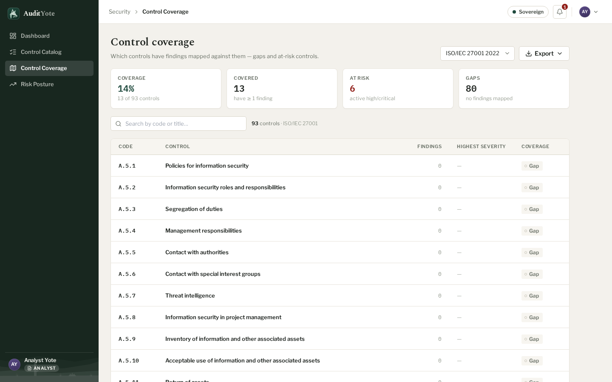Click the search magnifier icon
The height and width of the screenshot is (382, 612).
[119, 124]
